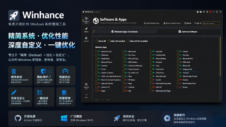The width and height of the screenshot is (226, 127).
Task: Click the Software & Apps box logo in header
Action: tap(96, 21)
